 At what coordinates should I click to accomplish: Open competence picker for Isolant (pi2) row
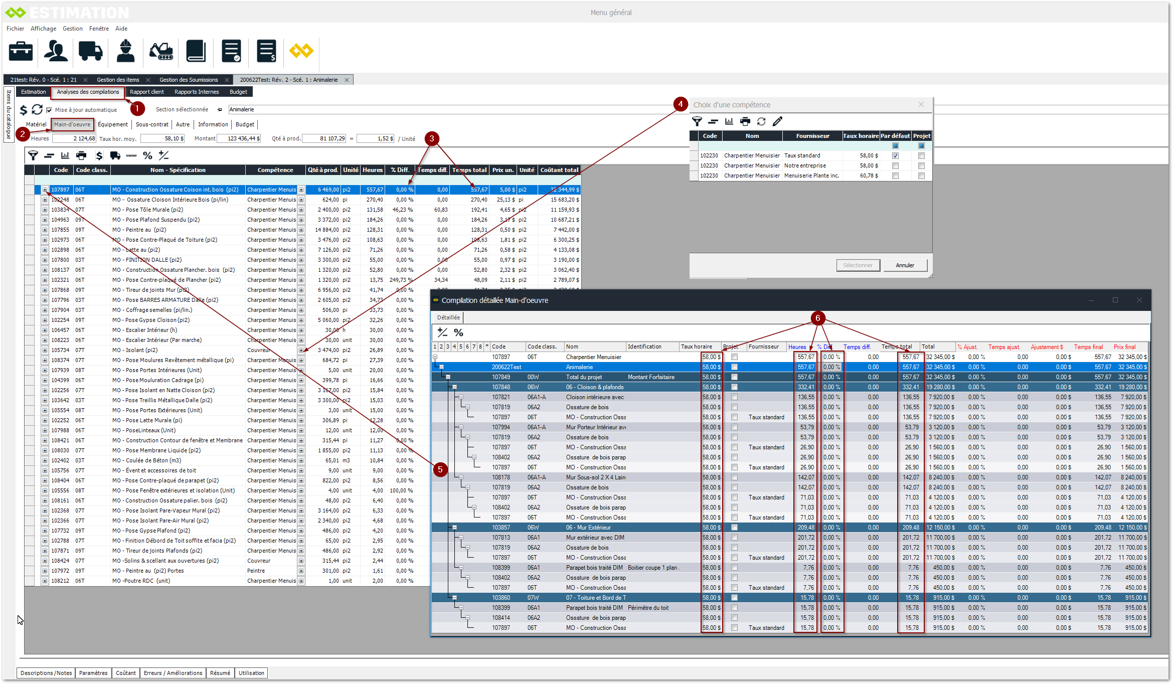301,350
